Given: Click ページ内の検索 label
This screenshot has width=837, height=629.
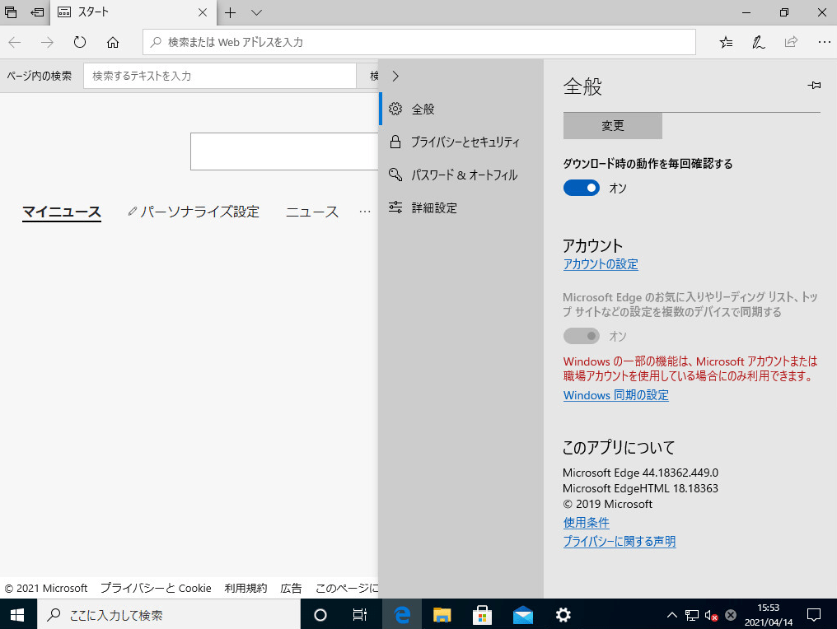Looking at the screenshot, I should click(39, 76).
